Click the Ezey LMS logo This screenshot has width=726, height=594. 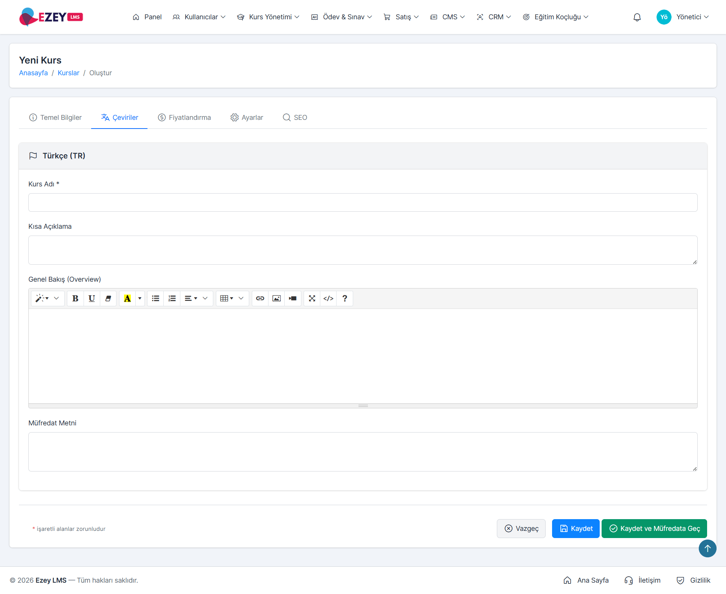pyautogui.click(x=51, y=17)
